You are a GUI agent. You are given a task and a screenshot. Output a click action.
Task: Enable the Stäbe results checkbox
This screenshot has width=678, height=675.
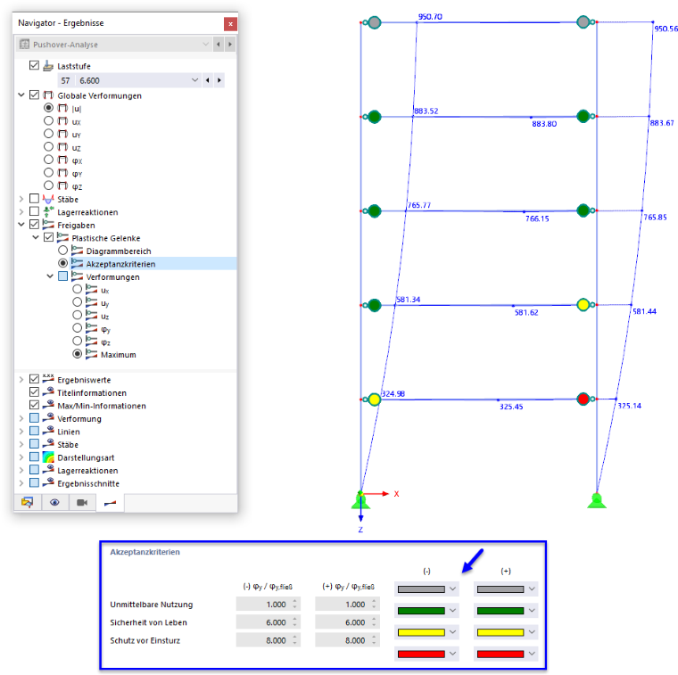pos(34,198)
